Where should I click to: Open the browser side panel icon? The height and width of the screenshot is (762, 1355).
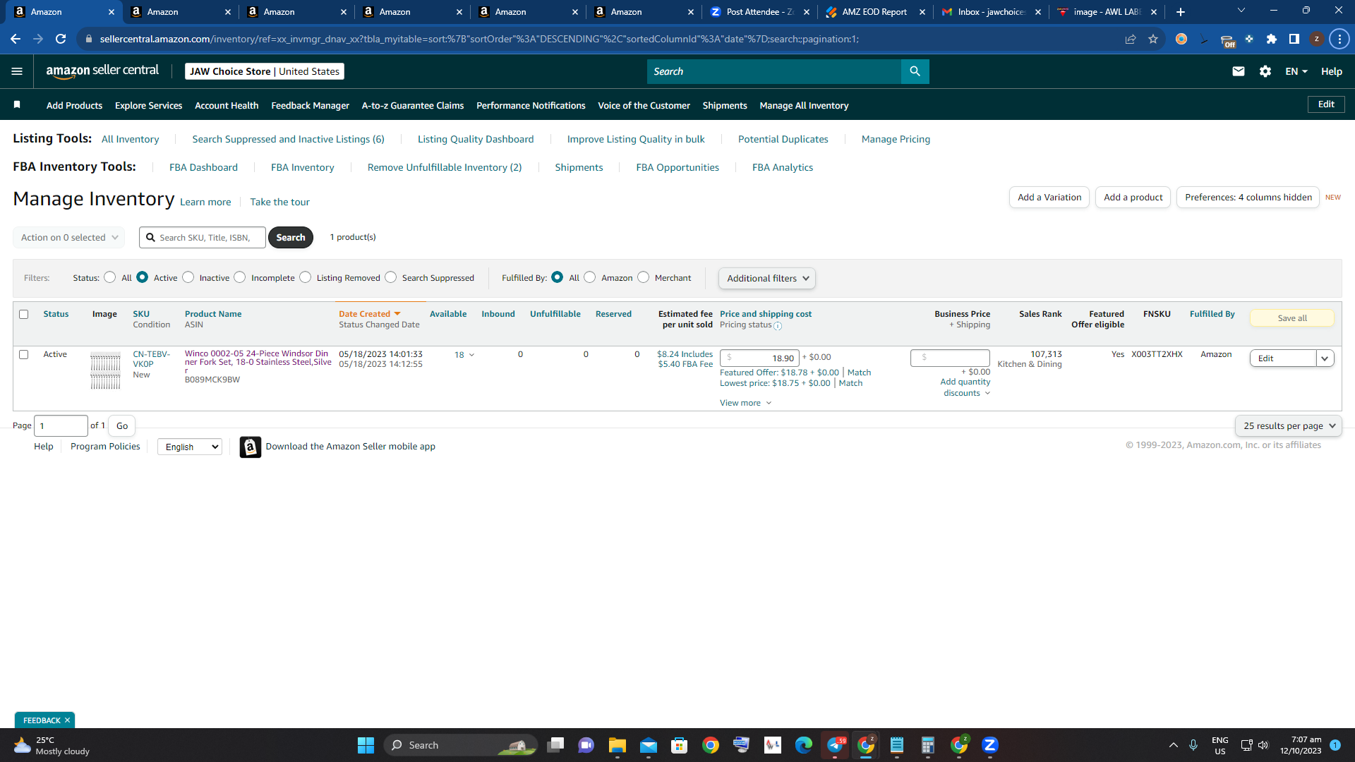(x=1294, y=39)
